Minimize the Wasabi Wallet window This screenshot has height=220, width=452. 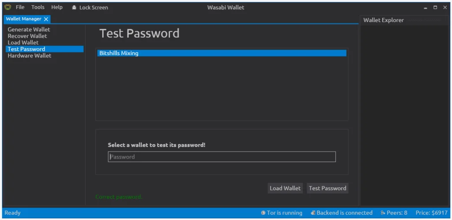click(x=426, y=8)
